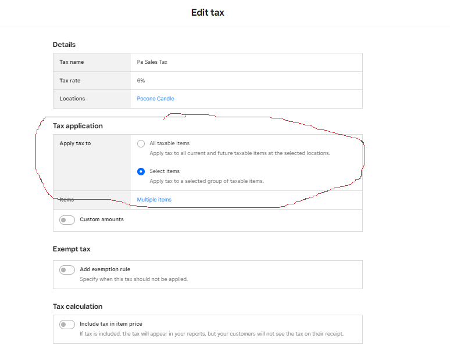Toggle Include tax in item price switch
This screenshot has height=353, width=450.
point(67,325)
